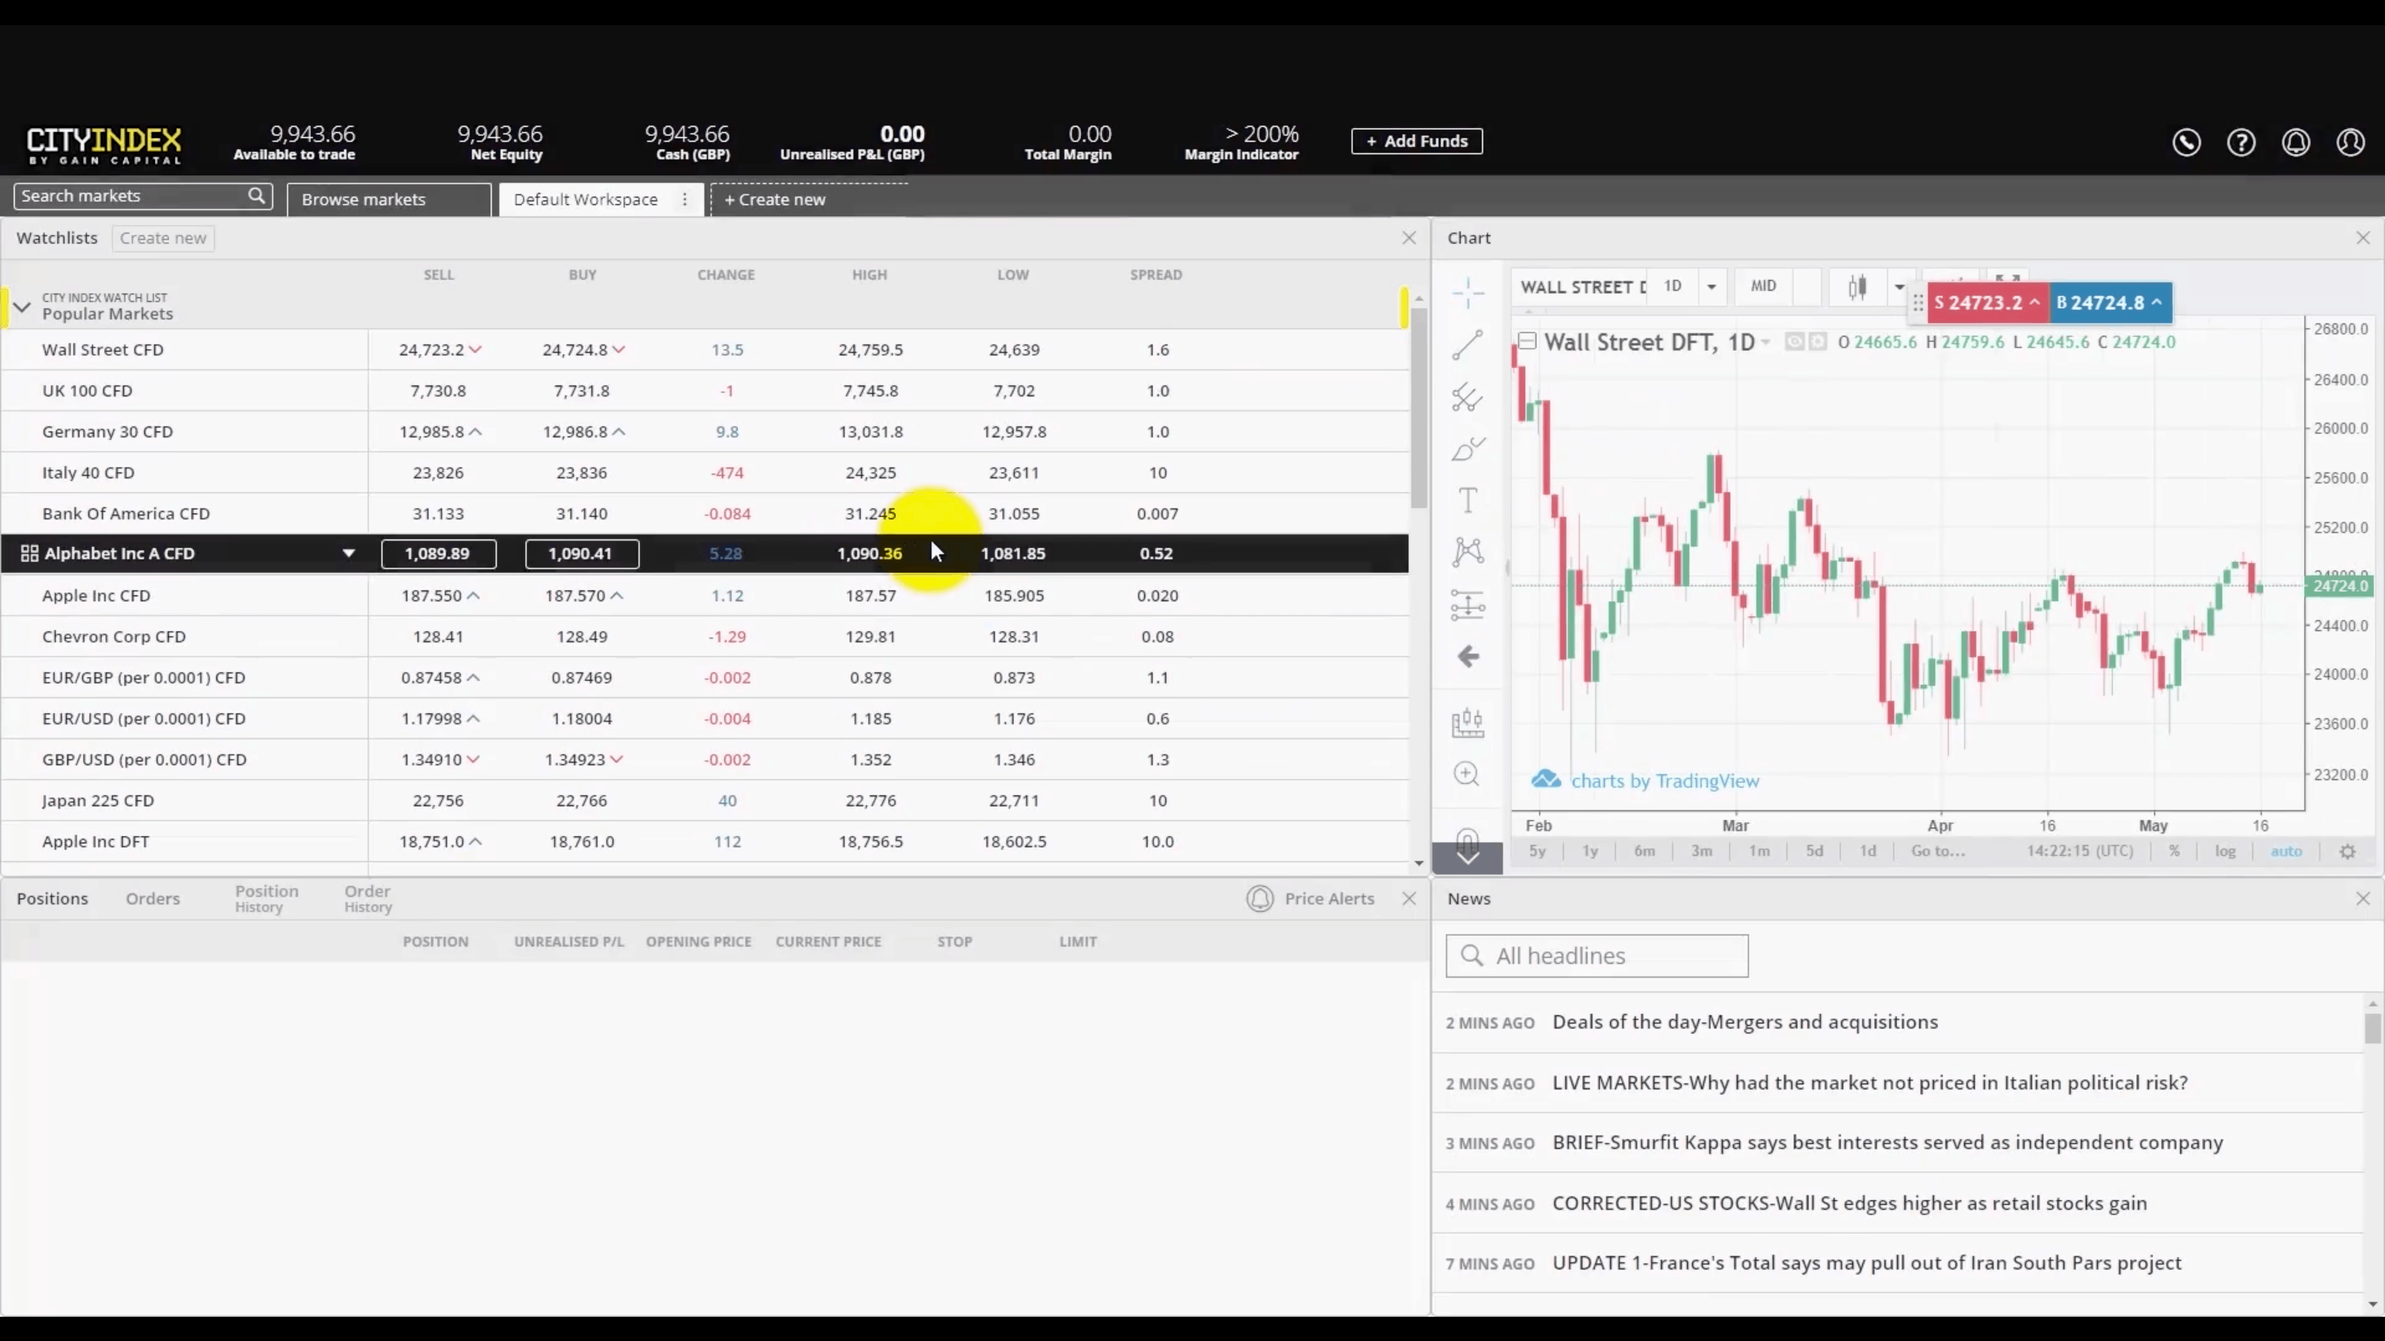Click the zoom in magnifier tool
The image size is (2385, 1341).
(x=1466, y=774)
